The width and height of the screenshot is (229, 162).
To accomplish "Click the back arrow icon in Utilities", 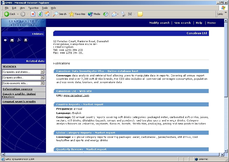I will [x=5, y=40].
